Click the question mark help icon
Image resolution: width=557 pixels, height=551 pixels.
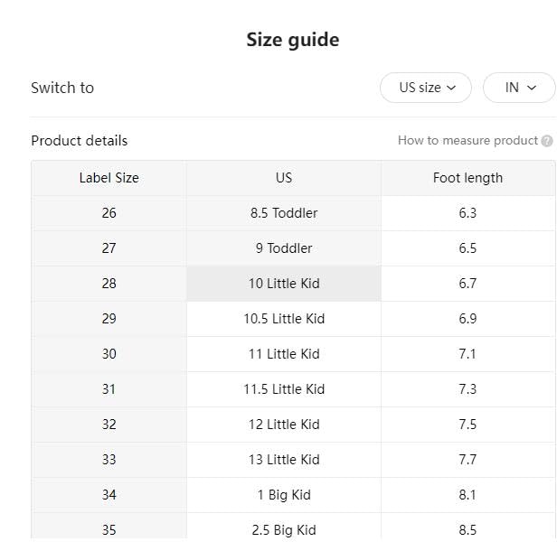pyautogui.click(x=547, y=141)
